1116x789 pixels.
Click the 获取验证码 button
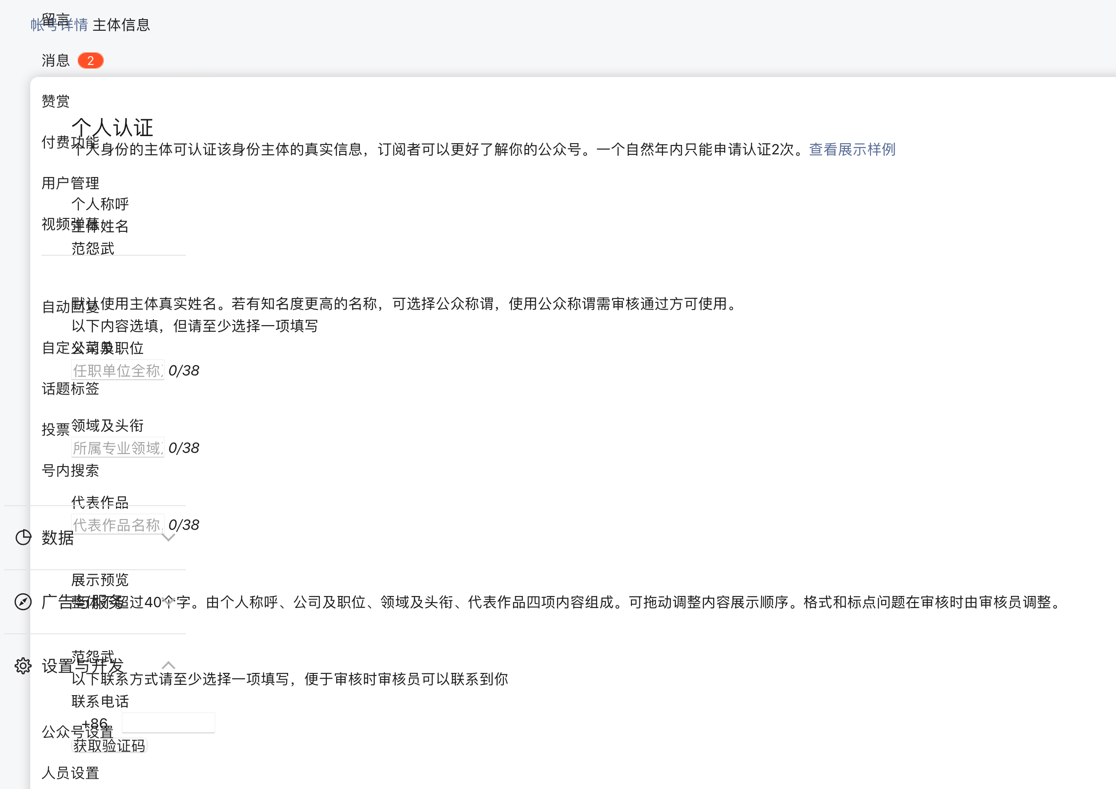(109, 745)
